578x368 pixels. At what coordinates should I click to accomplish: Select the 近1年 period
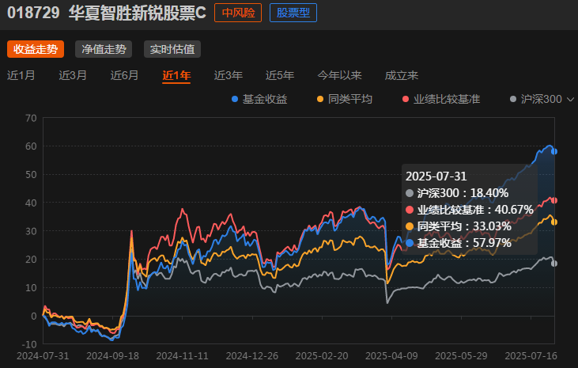pos(176,75)
